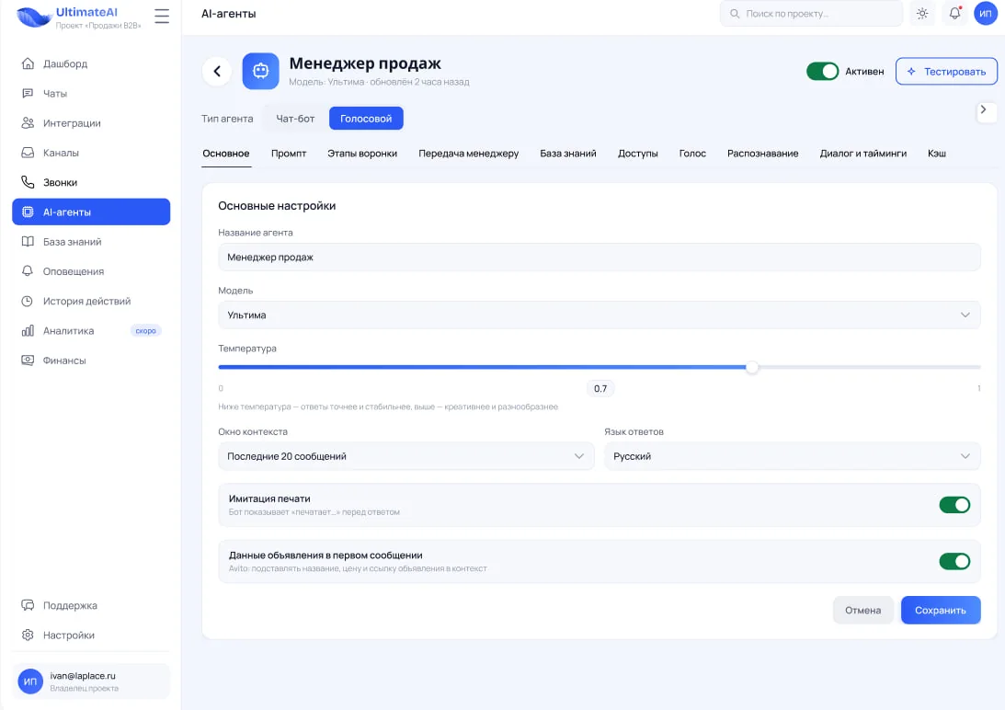Click the База знаний book icon in sidebar
Image resolution: width=1005 pixels, height=710 pixels.
28,242
